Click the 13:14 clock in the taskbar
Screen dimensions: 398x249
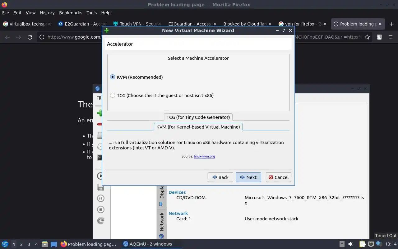pyautogui.click(x=391, y=244)
